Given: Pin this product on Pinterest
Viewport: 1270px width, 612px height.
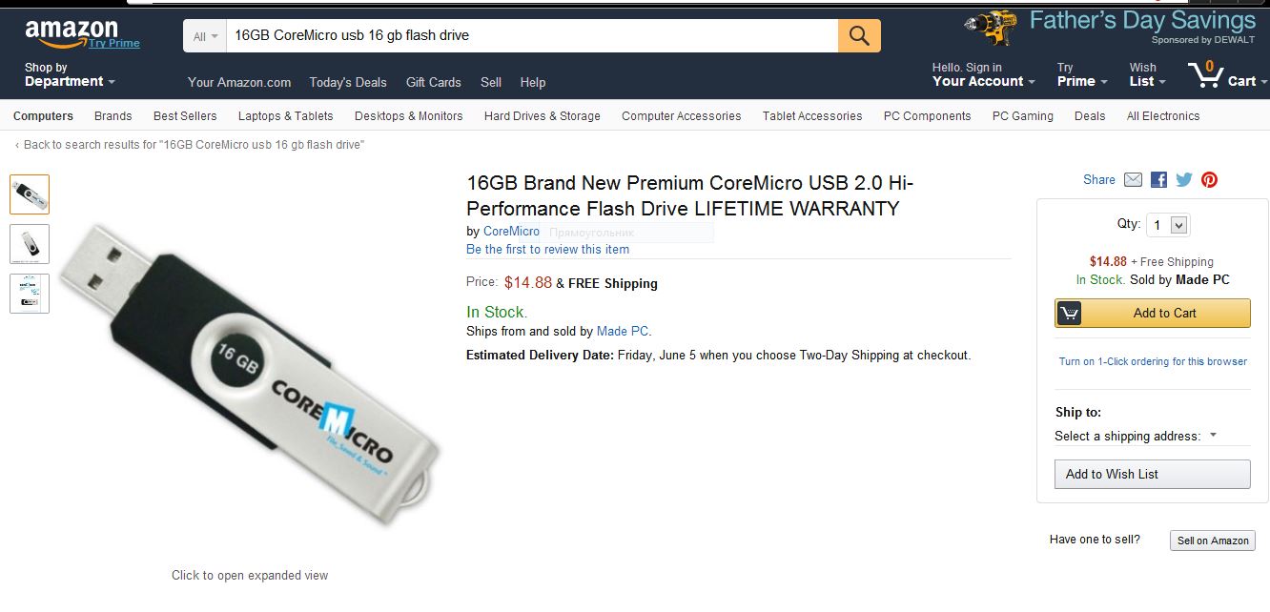Looking at the screenshot, I should click(x=1209, y=179).
